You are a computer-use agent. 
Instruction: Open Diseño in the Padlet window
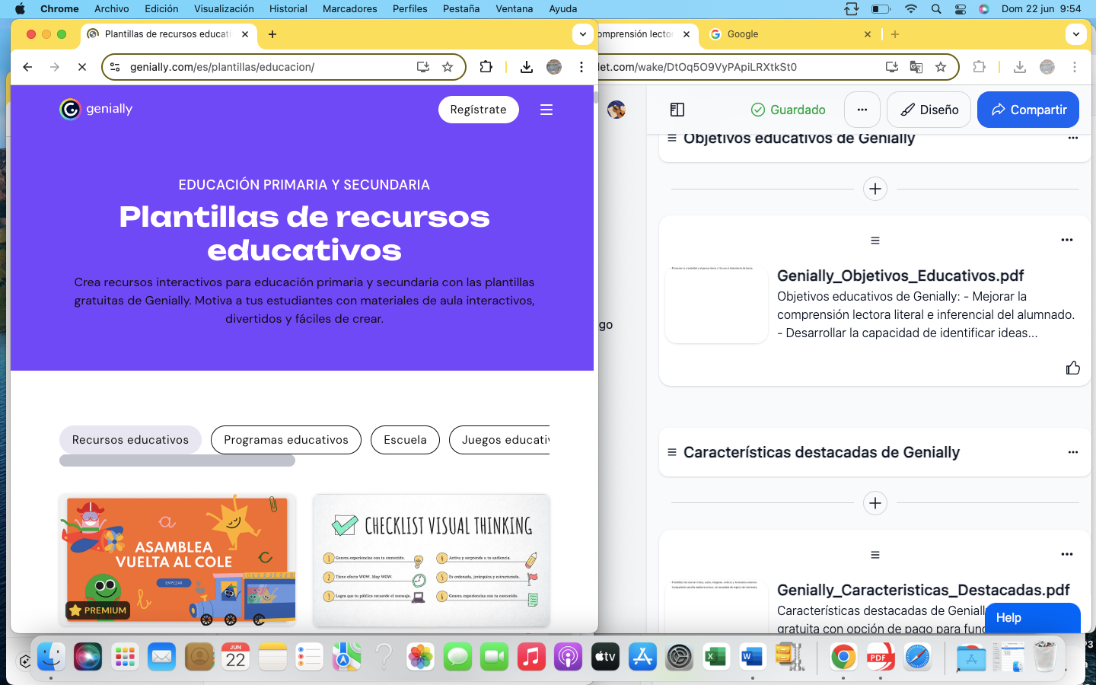929,110
